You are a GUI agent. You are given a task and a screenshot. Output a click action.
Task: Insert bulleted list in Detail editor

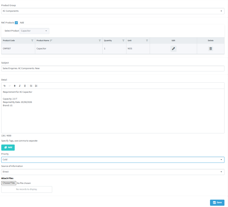[31, 86]
